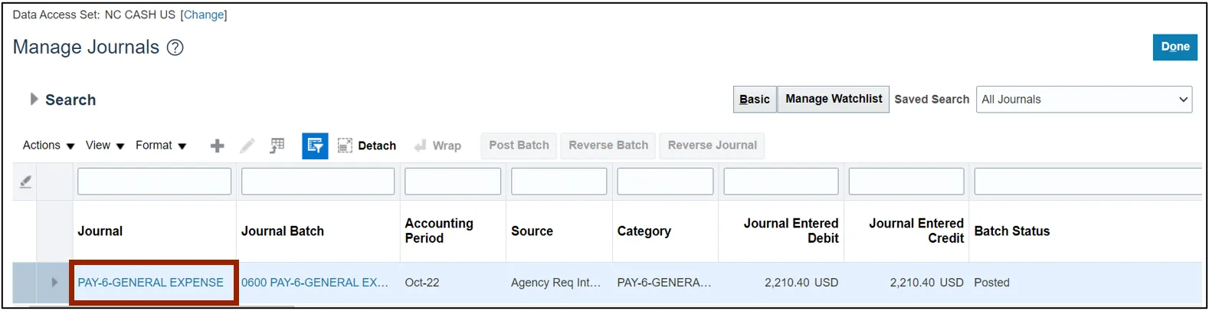The image size is (1209, 311).
Task: Expand the PAY-6-GENERAL EXPENSE row
Action: point(54,283)
